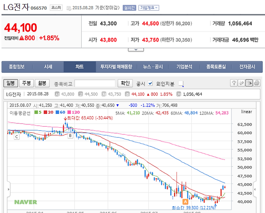Viewport: 265px width, 213px height.
Task: Click the 실시간 real-time button
Action: pos(130,8)
